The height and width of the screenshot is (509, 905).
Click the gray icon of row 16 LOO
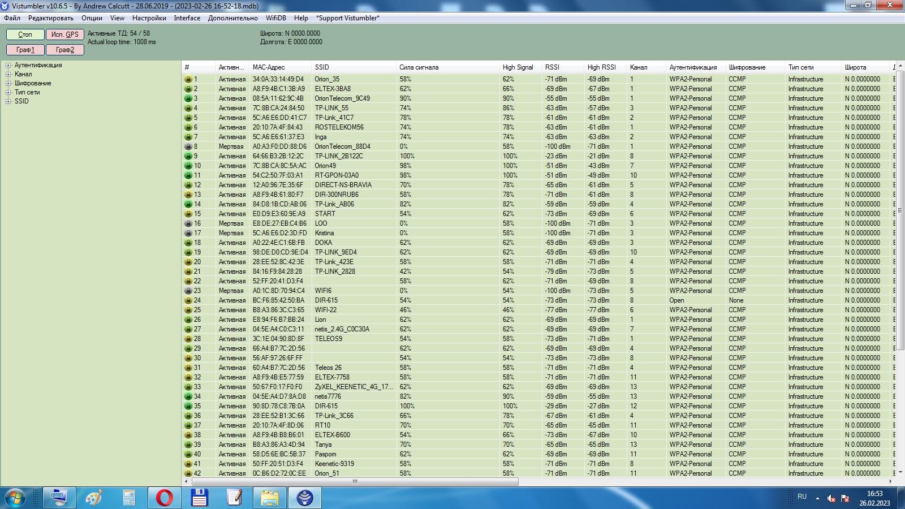coord(188,223)
